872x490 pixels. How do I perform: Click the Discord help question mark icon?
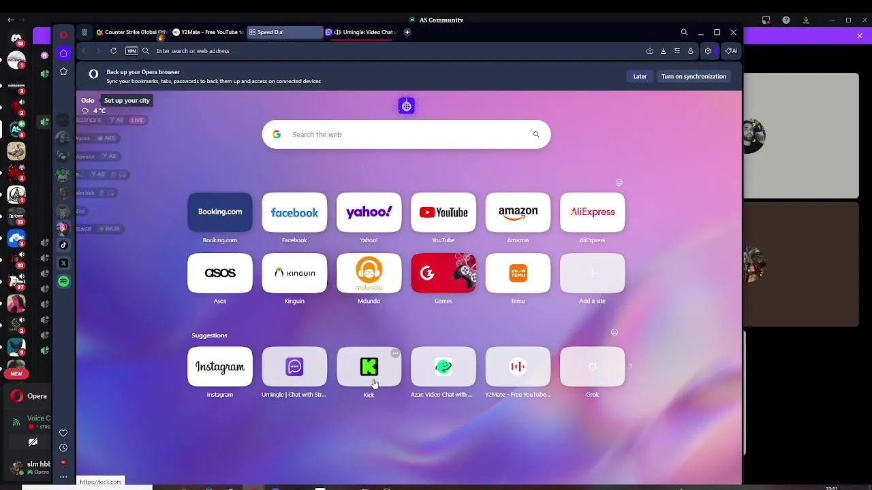pyautogui.click(x=786, y=20)
